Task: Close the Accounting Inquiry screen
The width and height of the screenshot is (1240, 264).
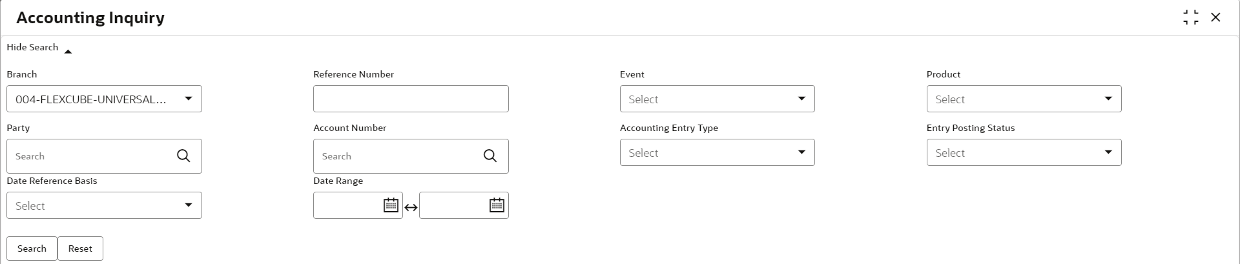Action: coord(1215,17)
